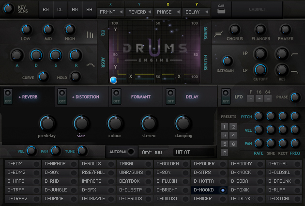Switch to the EQ tab

pyautogui.click(x=103, y=33)
